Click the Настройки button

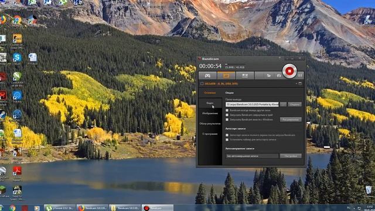(291, 156)
